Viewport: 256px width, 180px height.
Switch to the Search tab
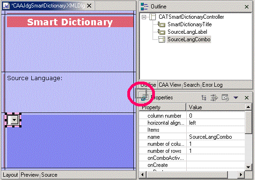click(x=191, y=85)
